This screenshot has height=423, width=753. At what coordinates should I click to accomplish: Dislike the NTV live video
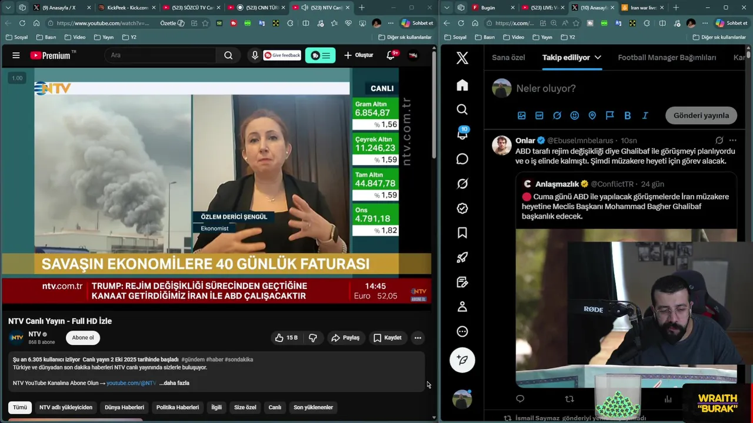(x=313, y=338)
